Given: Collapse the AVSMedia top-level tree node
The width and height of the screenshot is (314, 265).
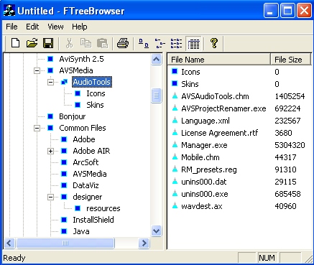Looking at the screenshot, I should pos(37,70).
